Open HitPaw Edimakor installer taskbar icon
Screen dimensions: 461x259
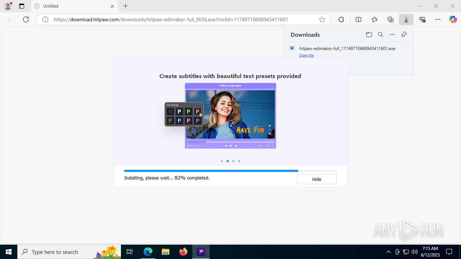click(x=201, y=252)
